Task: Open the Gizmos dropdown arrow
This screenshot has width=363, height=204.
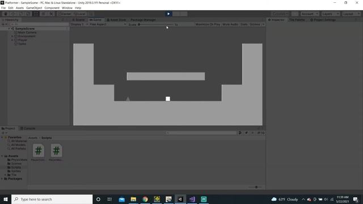Action: tap(263, 24)
